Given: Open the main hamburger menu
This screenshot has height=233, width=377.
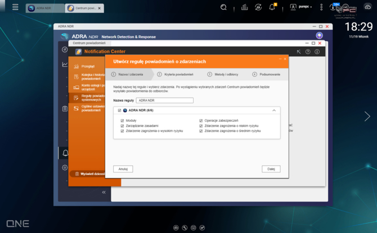Looking at the screenshot, I should coord(15,7).
